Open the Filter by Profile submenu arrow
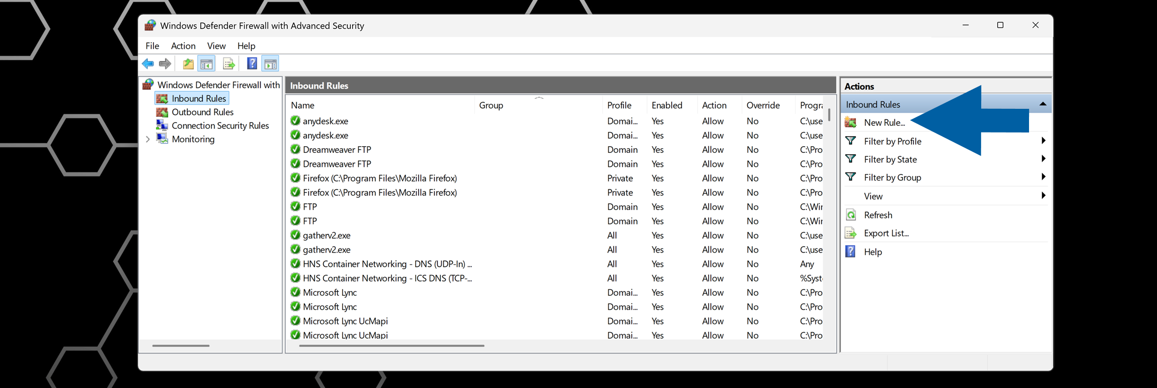Viewport: 1157px width, 388px height. (1043, 141)
